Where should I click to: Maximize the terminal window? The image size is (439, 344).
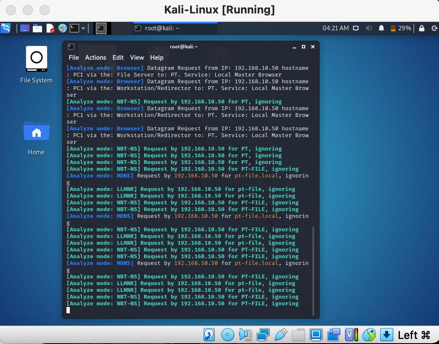[304, 47]
